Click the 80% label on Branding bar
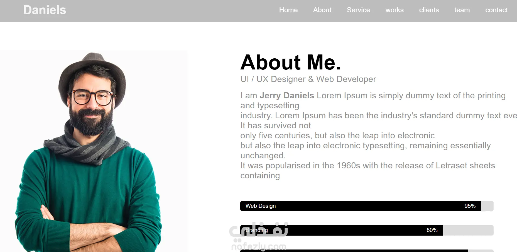Viewport: 517px width, 252px height. tap(432, 230)
